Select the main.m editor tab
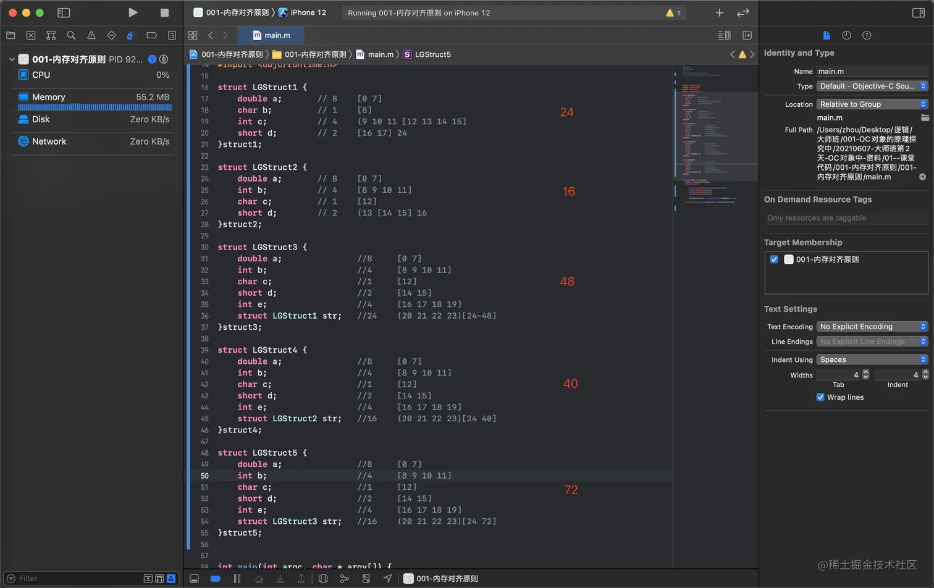 [x=270, y=35]
